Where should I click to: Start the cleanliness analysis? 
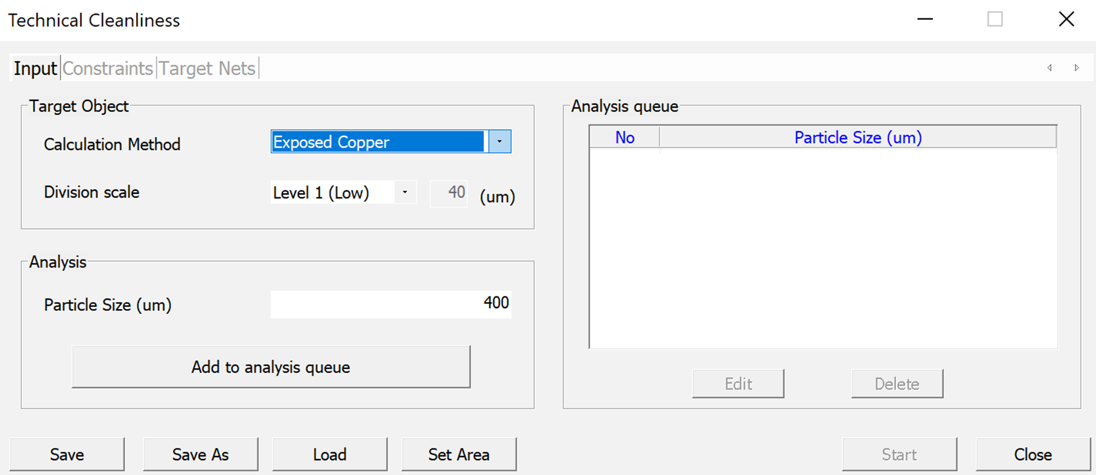(899, 455)
